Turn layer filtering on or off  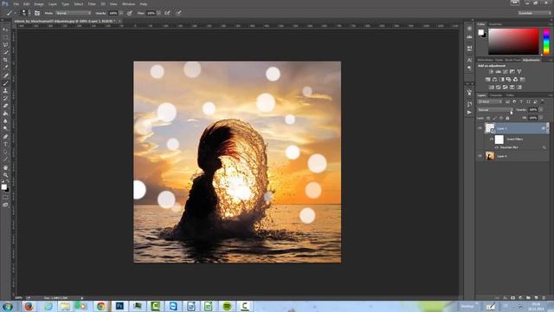click(x=543, y=102)
